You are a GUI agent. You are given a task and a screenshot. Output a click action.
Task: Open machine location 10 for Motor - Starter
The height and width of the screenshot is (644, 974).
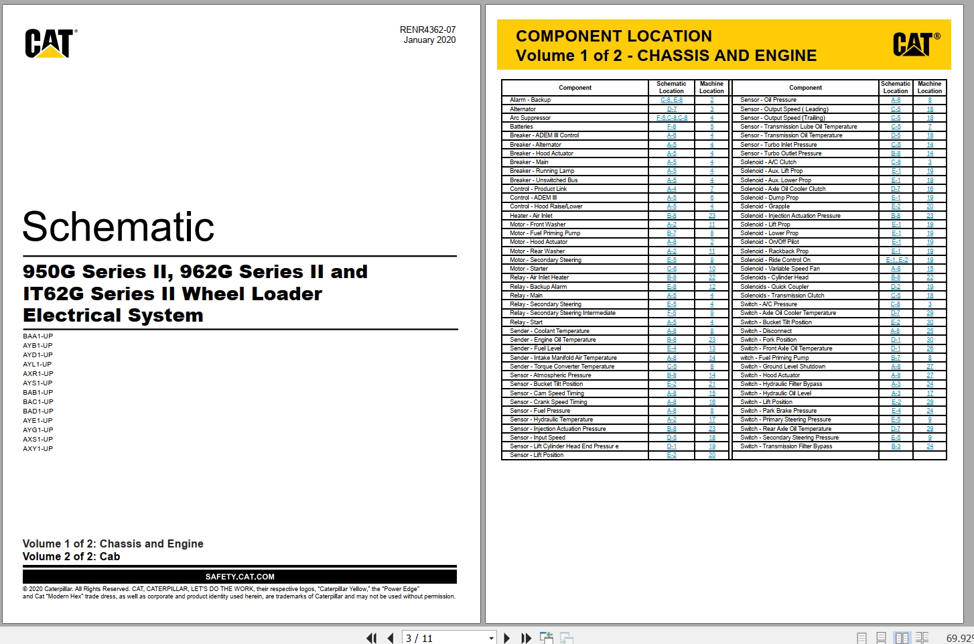pyautogui.click(x=711, y=269)
